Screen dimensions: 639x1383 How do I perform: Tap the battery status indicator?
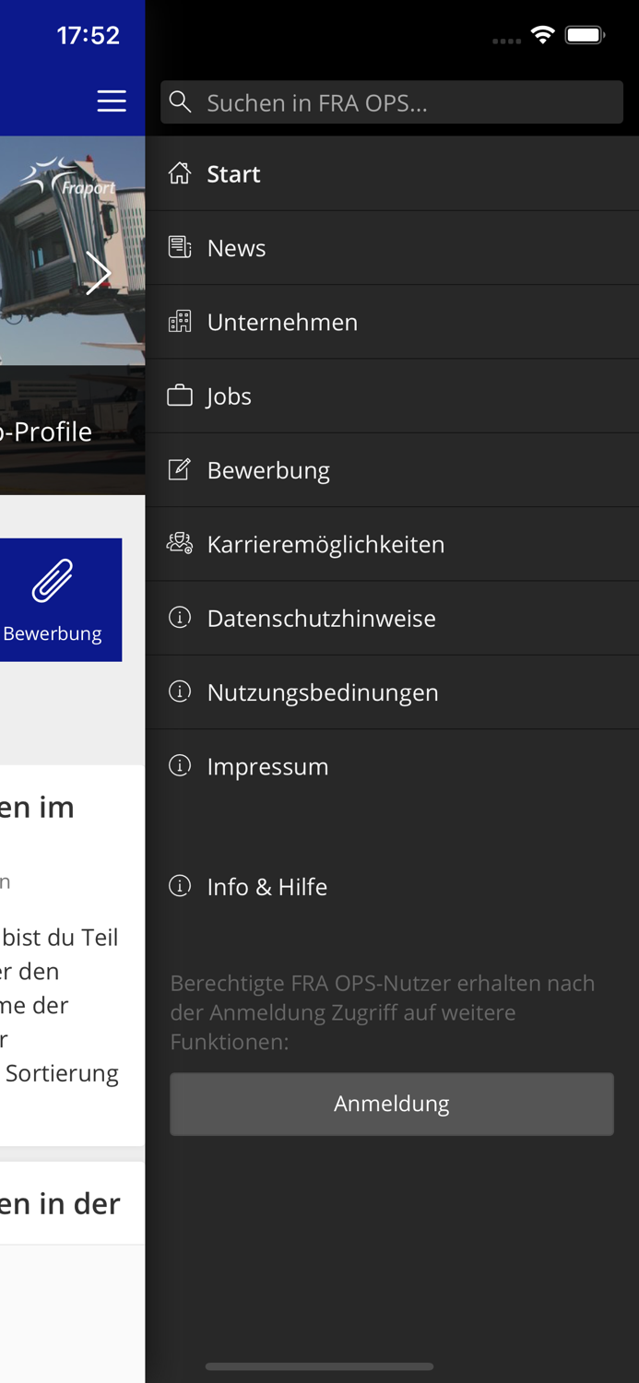586,33
